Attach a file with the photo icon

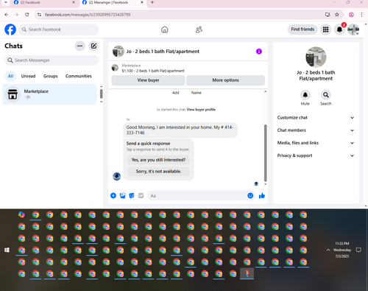click(122, 195)
